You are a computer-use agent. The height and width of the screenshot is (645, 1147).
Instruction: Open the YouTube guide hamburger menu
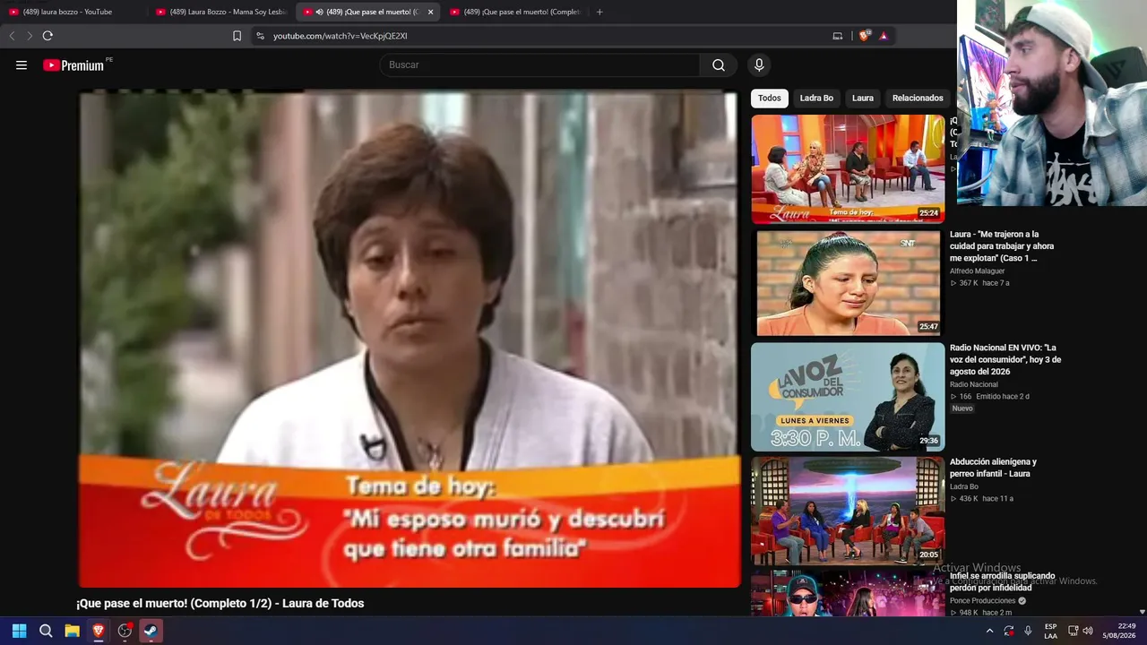[22, 65]
